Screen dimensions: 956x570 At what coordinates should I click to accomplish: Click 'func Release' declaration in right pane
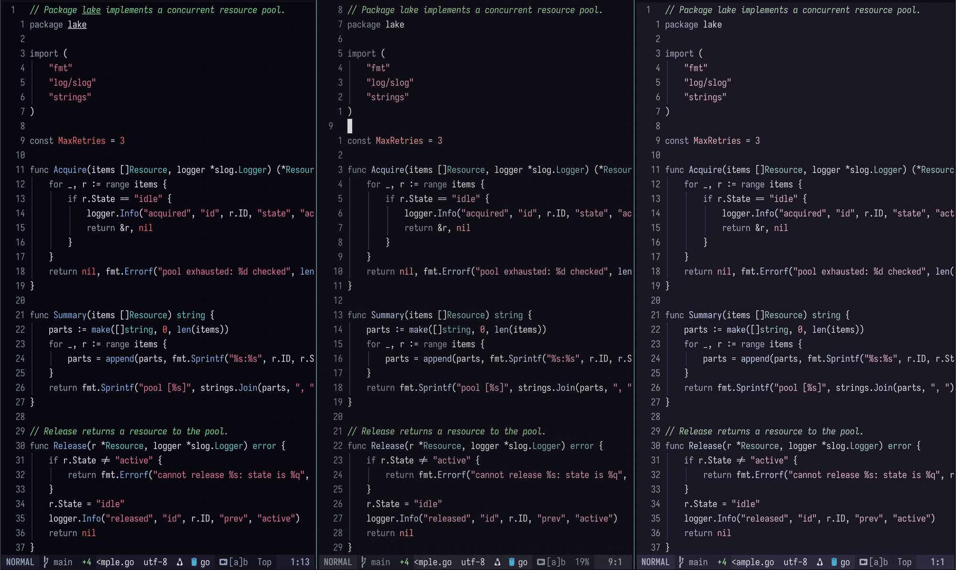(694, 446)
